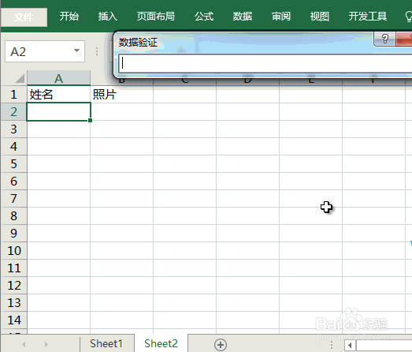Select row 14 header
The width and height of the screenshot is (412, 352).
[13, 320]
